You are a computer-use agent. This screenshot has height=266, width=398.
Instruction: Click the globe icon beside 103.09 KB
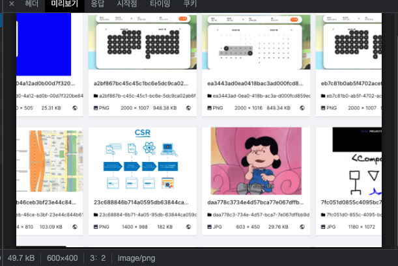tap(75, 227)
